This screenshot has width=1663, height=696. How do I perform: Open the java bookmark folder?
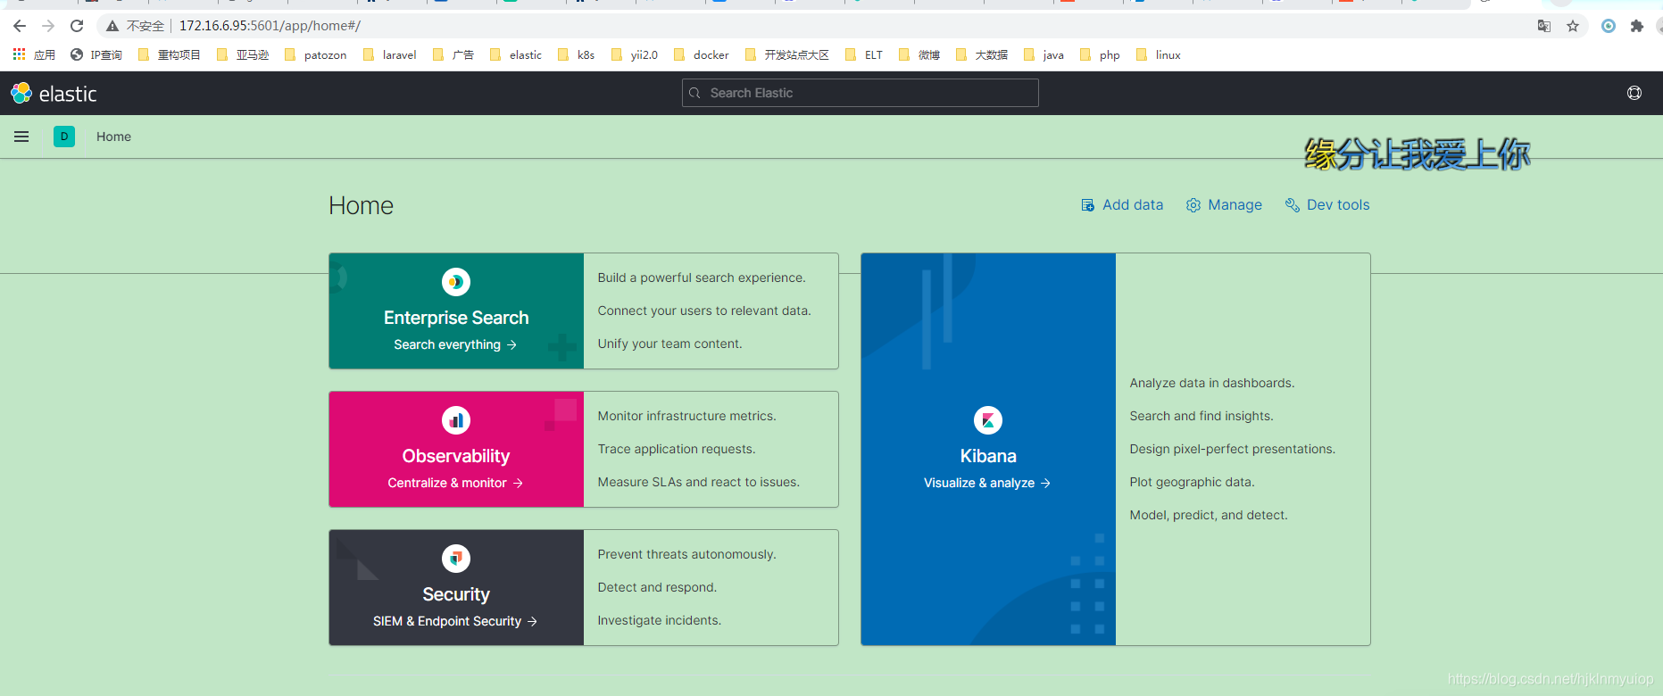(x=1044, y=54)
